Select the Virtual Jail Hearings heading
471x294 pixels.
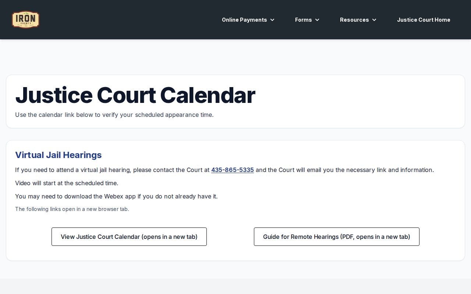point(59,155)
